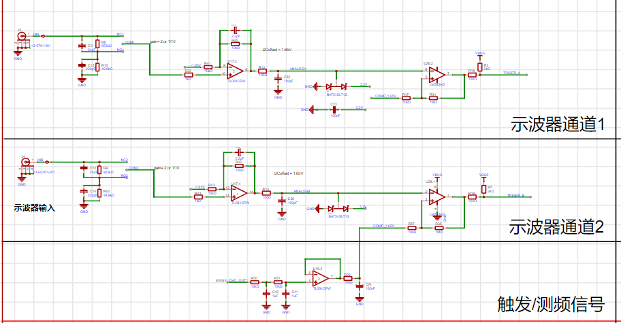Select resistor R23 1kΩ symbol
621x323 pixels.
(x=198, y=197)
